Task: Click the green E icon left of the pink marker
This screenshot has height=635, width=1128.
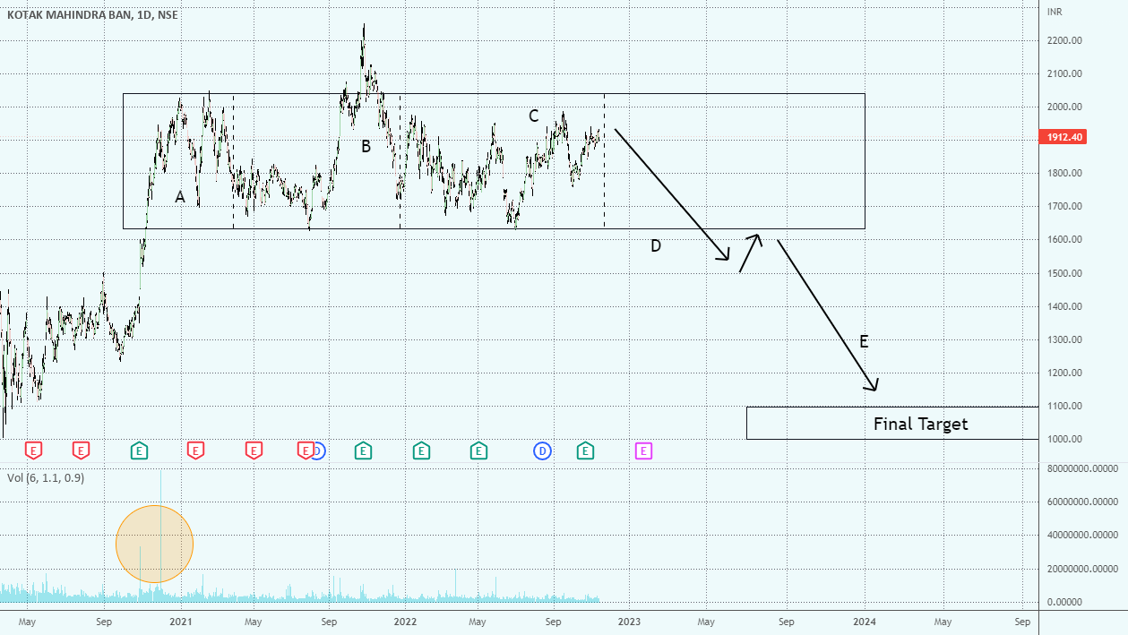Action: click(586, 451)
